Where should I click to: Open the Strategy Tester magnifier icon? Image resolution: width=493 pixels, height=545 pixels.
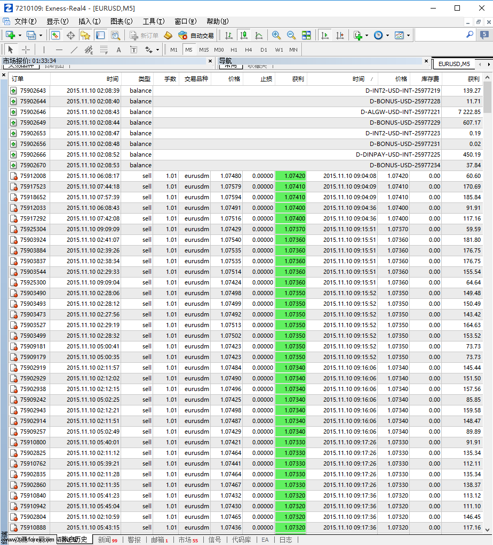point(115,35)
